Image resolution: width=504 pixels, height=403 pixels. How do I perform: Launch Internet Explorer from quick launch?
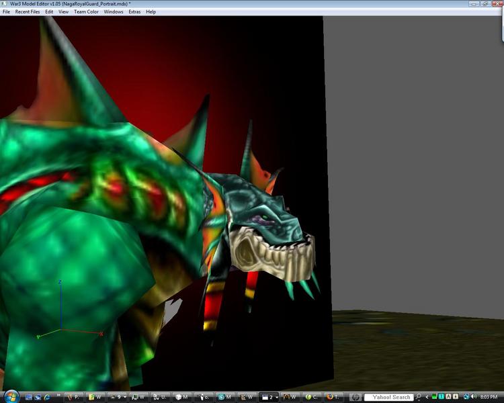47,397
